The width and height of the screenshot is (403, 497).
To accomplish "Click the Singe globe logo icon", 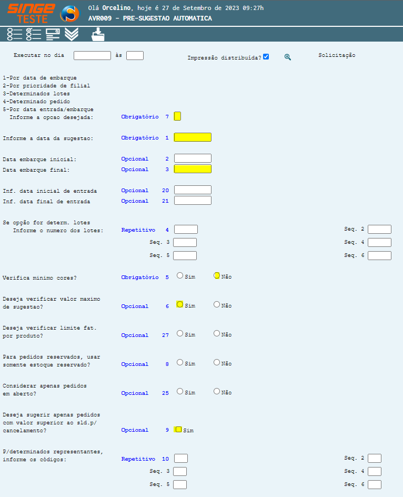I will pyautogui.click(x=69, y=13).
